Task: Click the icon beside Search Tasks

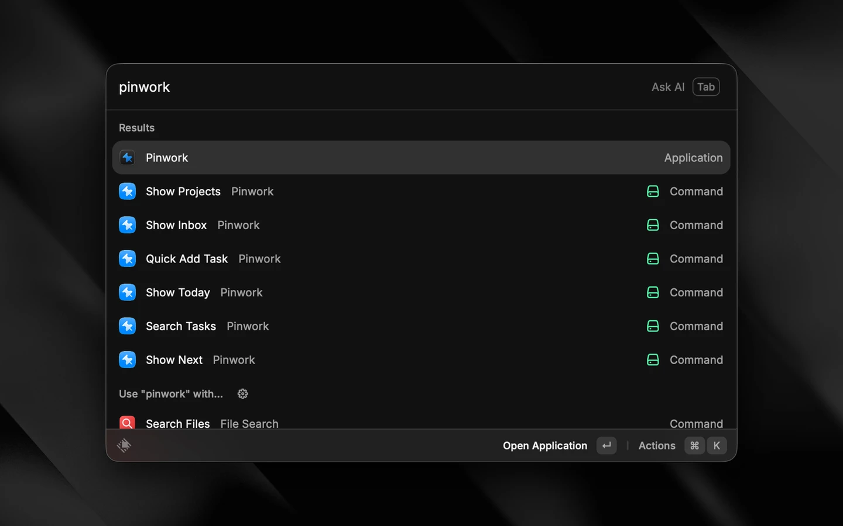Action: (127, 326)
